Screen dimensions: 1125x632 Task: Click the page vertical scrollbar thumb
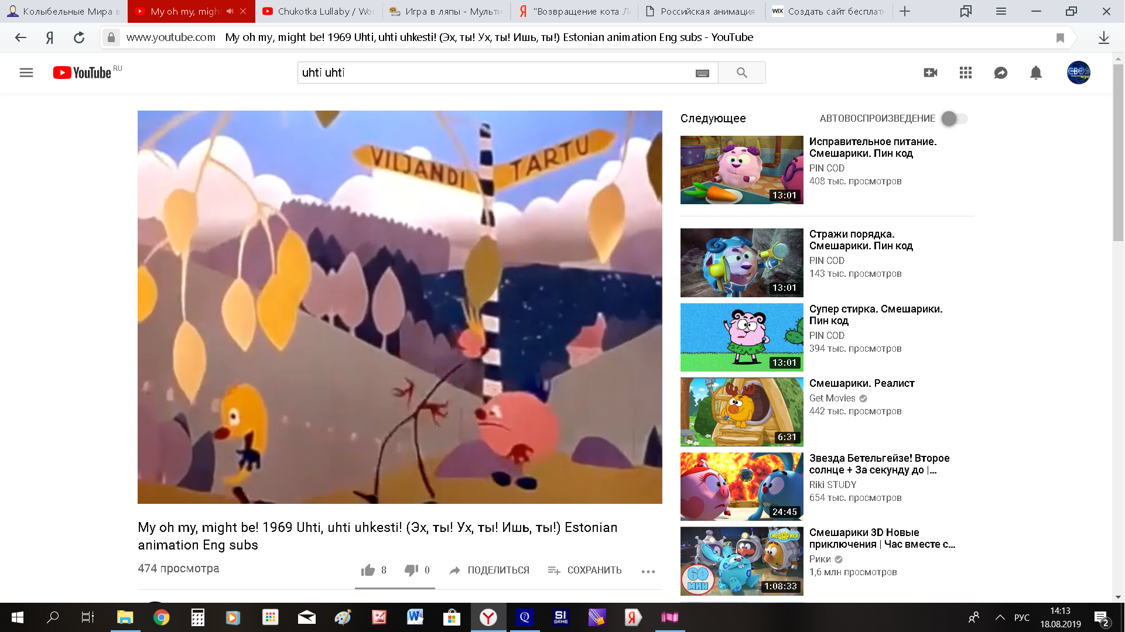click(x=1118, y=152)
